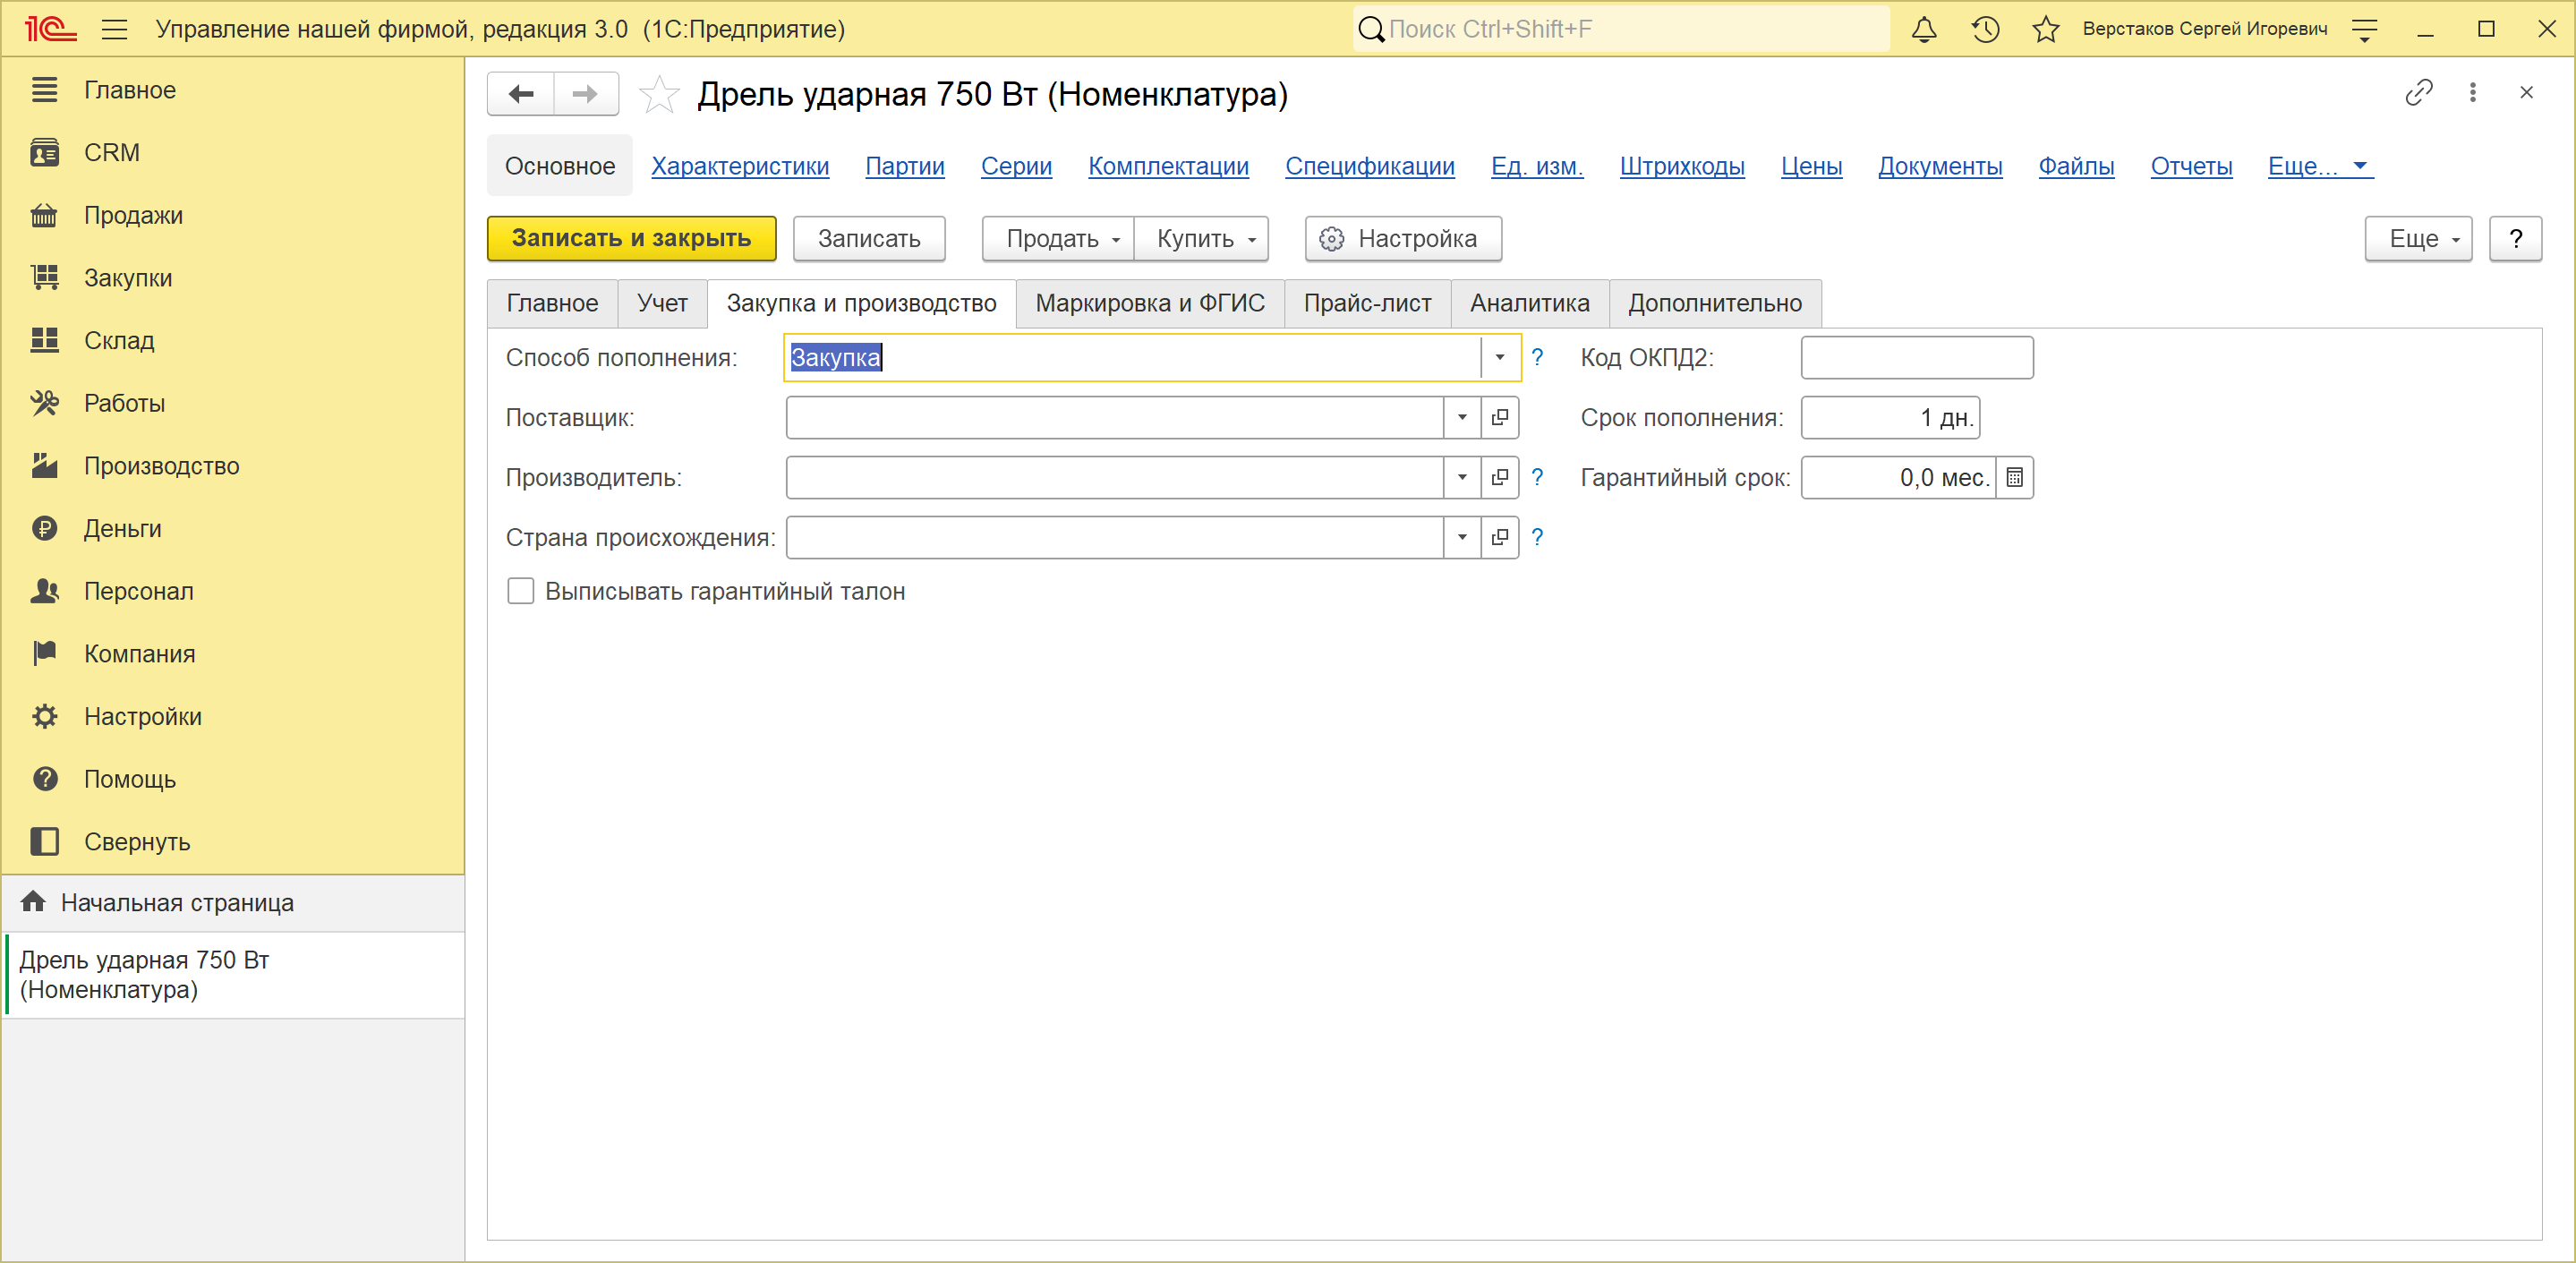Open calculator for Гарантийный срок
The image size is (2576, 1263).
(2014, 478)
